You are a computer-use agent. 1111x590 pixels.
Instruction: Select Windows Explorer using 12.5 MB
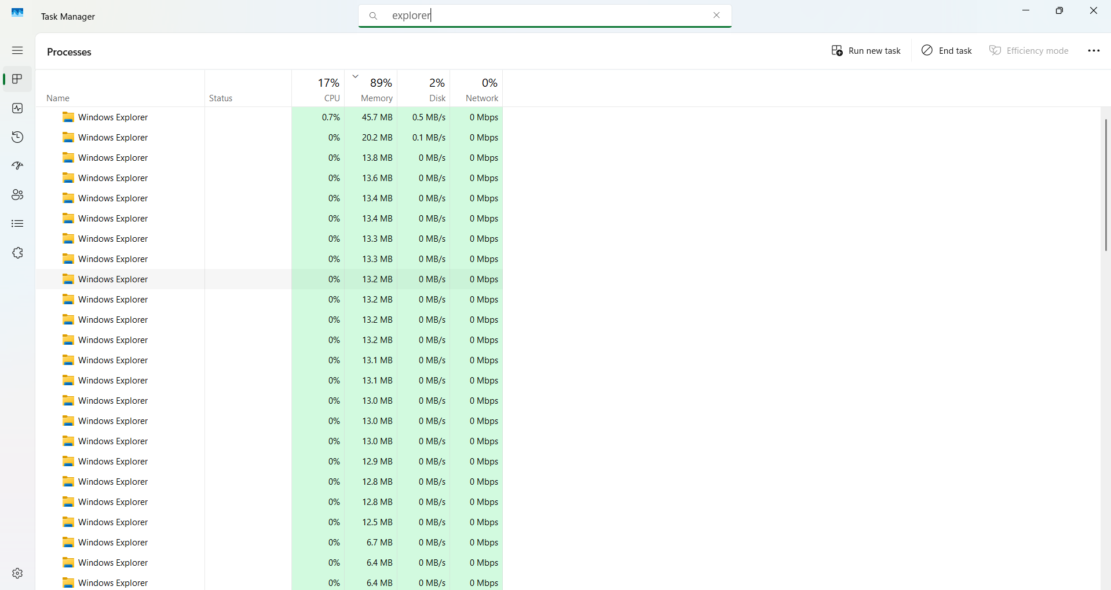pos(269,522)
